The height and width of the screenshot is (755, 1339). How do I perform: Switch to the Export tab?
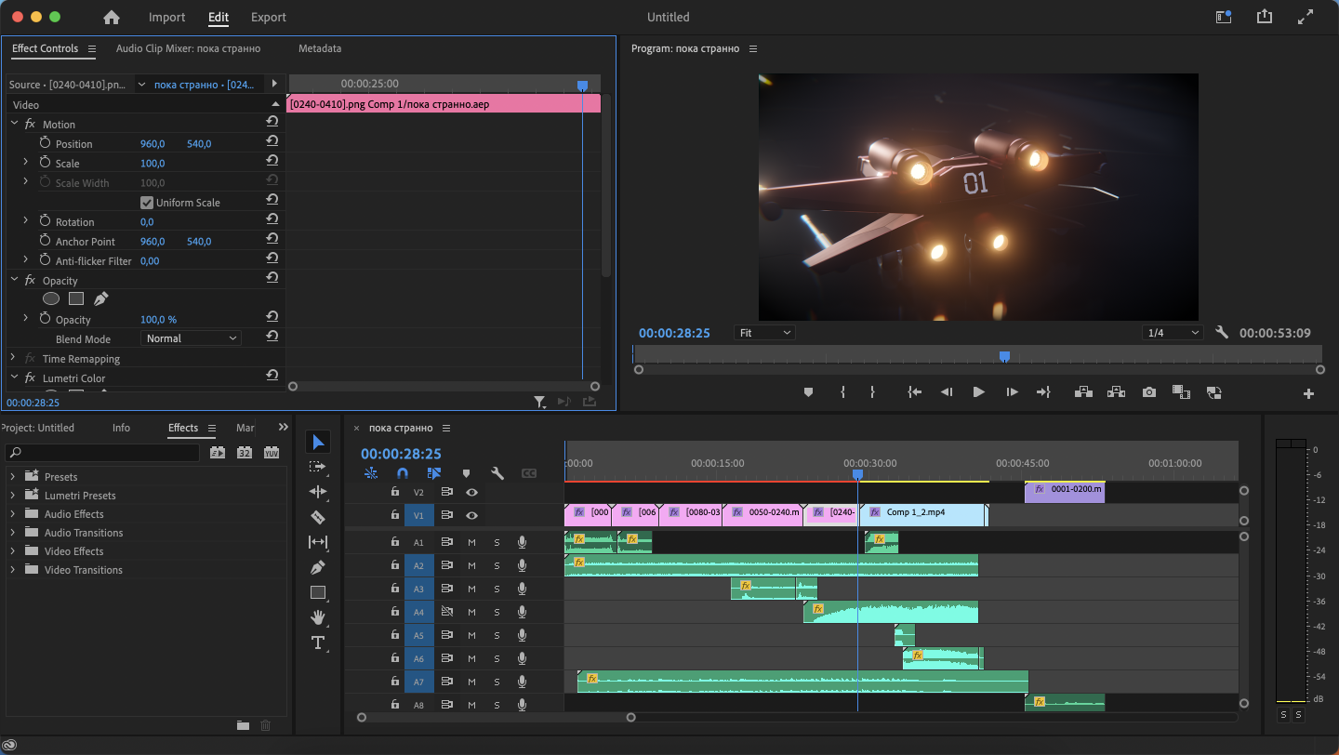click(269, 18)
